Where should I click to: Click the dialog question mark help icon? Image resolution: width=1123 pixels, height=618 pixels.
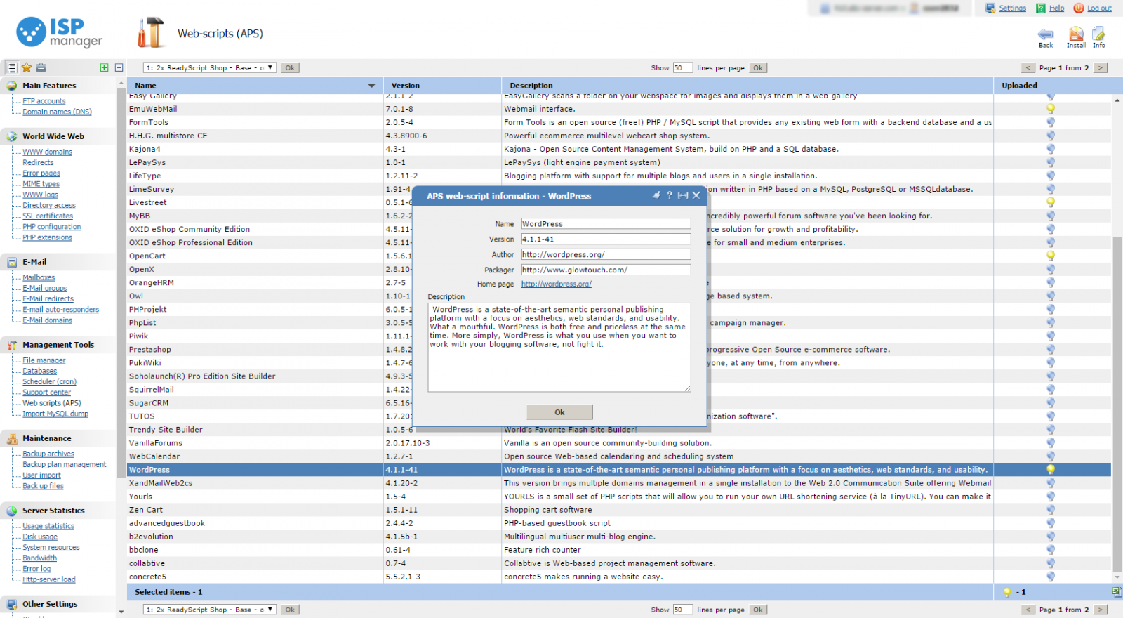[x=669, y=195]
